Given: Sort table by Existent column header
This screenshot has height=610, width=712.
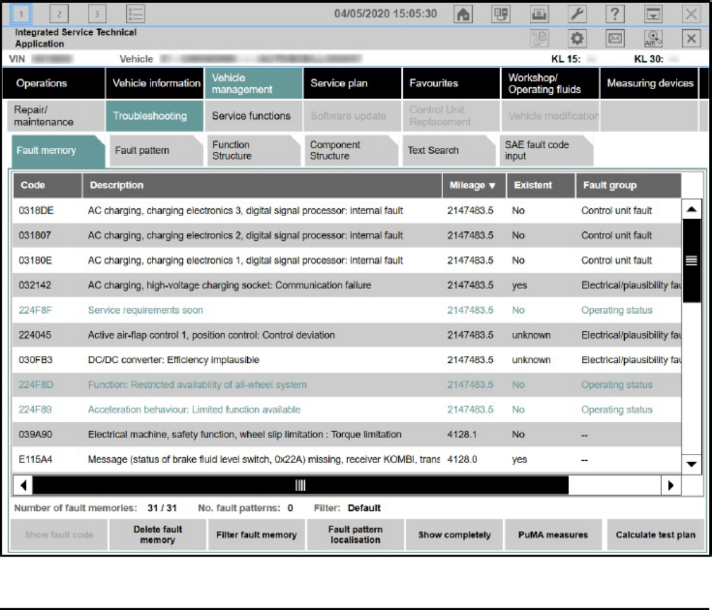Looking at the screenshot, I should coord(541,185).
